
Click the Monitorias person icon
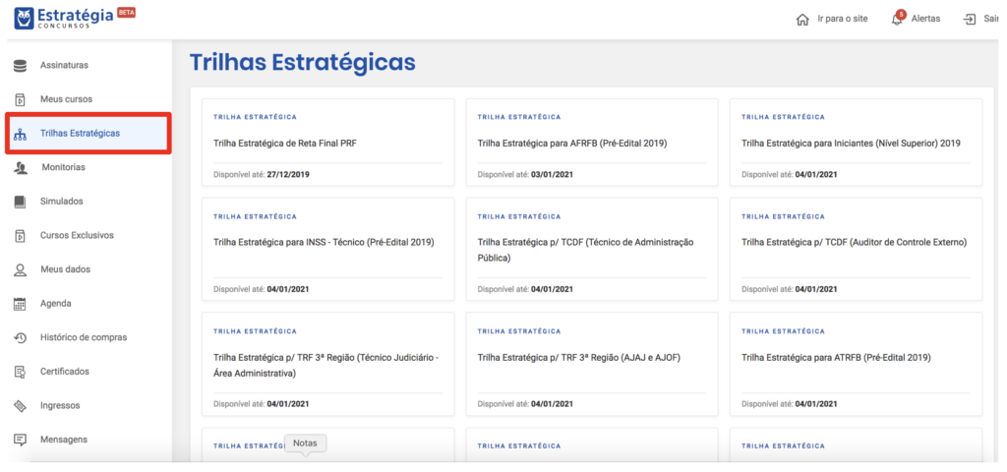pos(21,168)
